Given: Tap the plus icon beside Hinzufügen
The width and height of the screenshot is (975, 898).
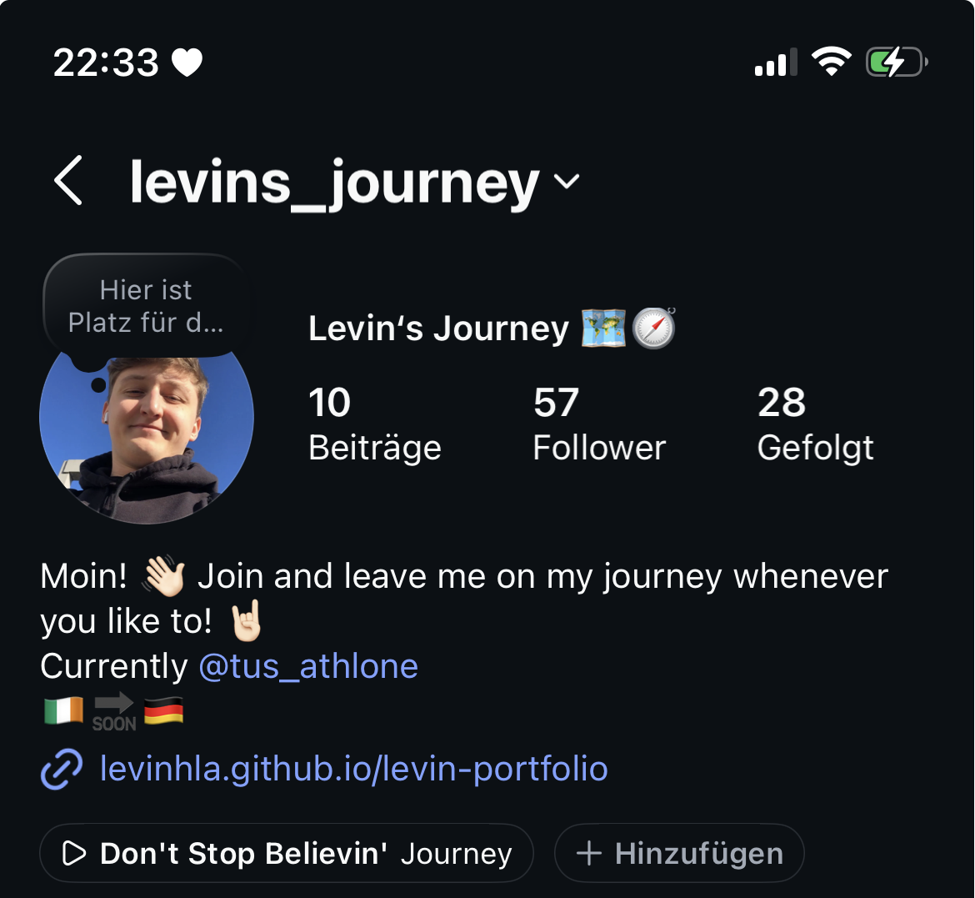Looking at the screenshot, I should (589, 853).
